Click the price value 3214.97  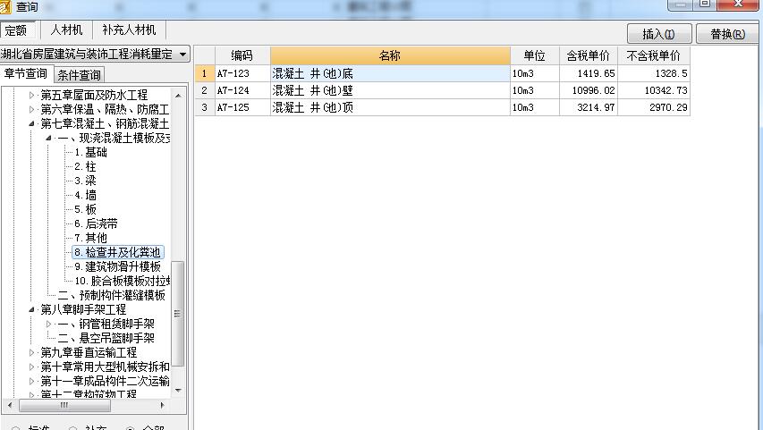(589, 107)
